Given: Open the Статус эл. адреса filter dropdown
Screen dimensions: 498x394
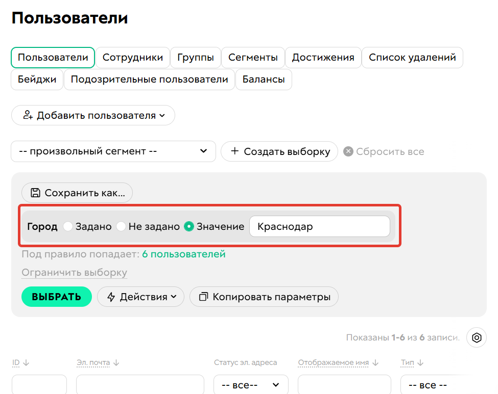Looking at the screenshot, I should point(250,385).
